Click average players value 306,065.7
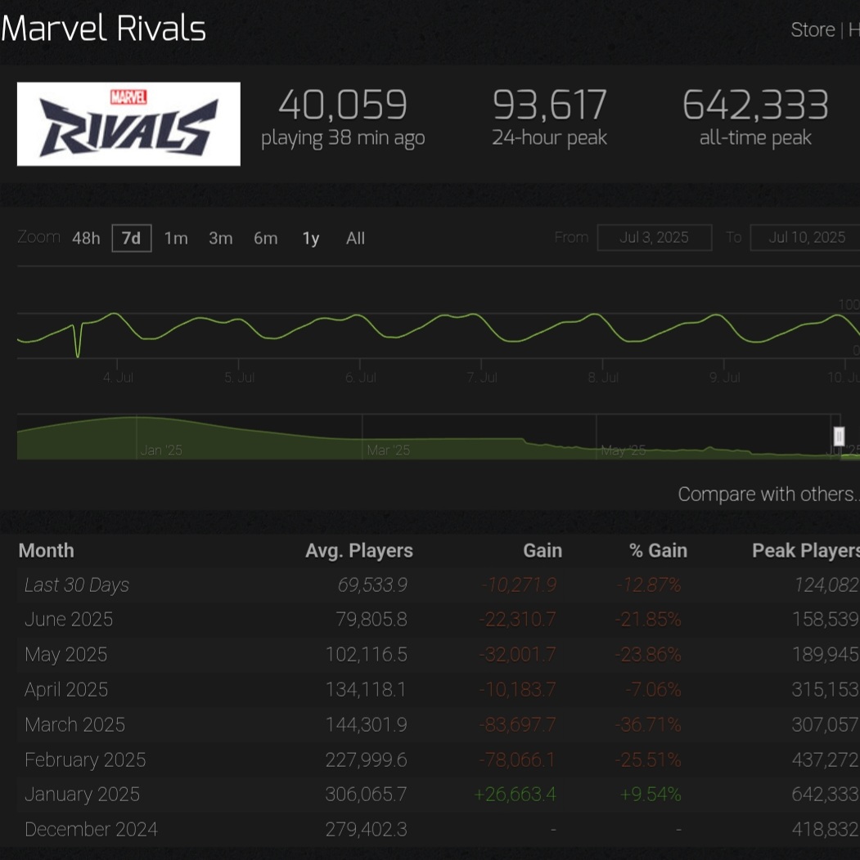This screenshot has height=860, width=860. (x=366, y=794)
